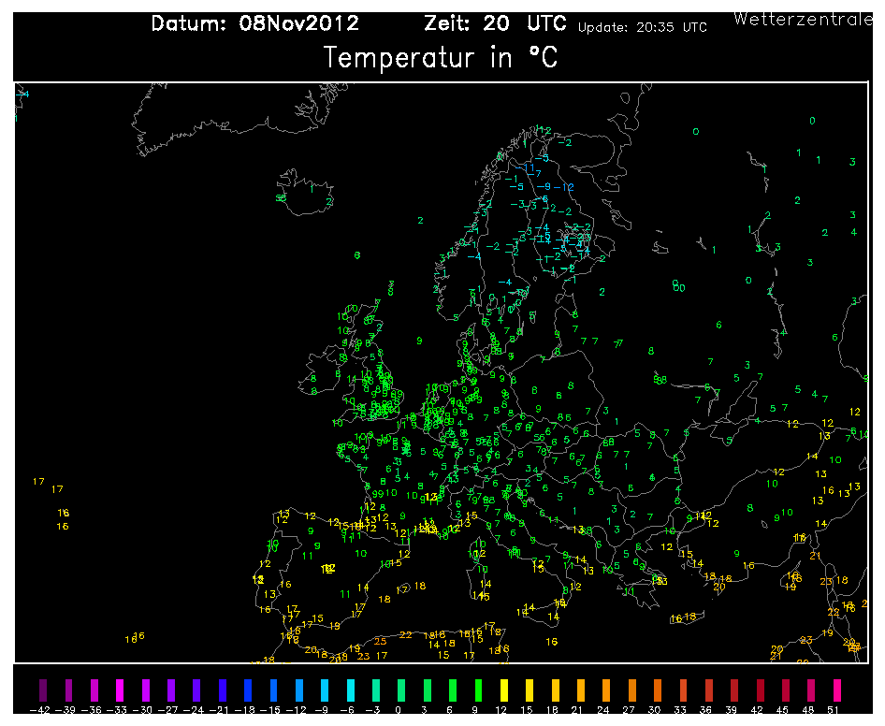The height and width of the screenshot is (726, 885).
Task: Click the -24 legend color swatch
Action: pyautogui.click(x=196, y=690)
